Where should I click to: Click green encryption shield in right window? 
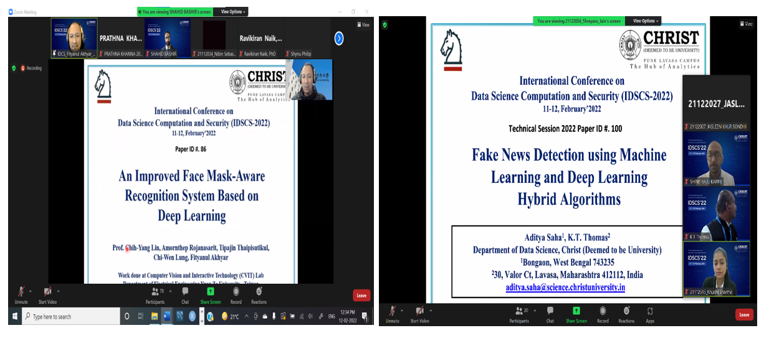pos(385,25)
